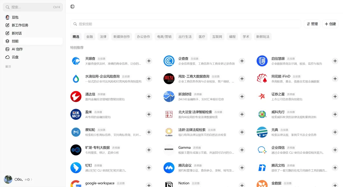
Task: Add 同花顺 iFinD with plus button
Action: click(335, 79)
